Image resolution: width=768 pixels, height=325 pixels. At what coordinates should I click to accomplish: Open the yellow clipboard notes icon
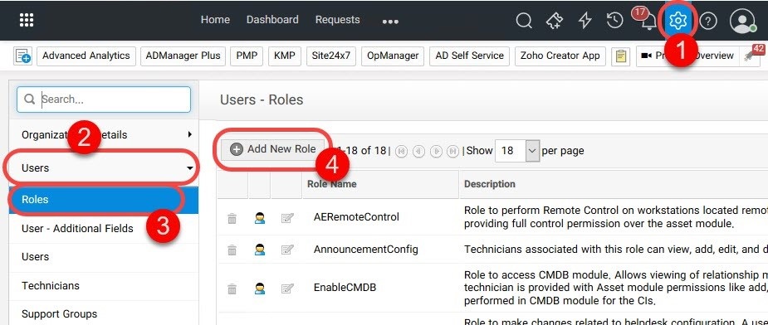[620, 56]
